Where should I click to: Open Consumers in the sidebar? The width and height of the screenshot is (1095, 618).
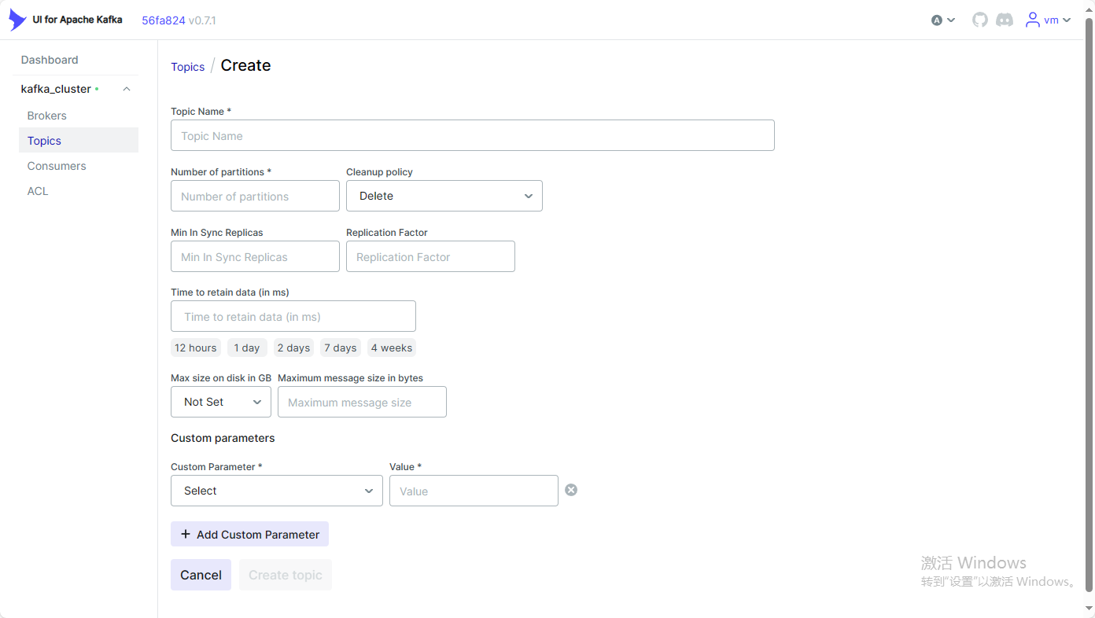57,166
